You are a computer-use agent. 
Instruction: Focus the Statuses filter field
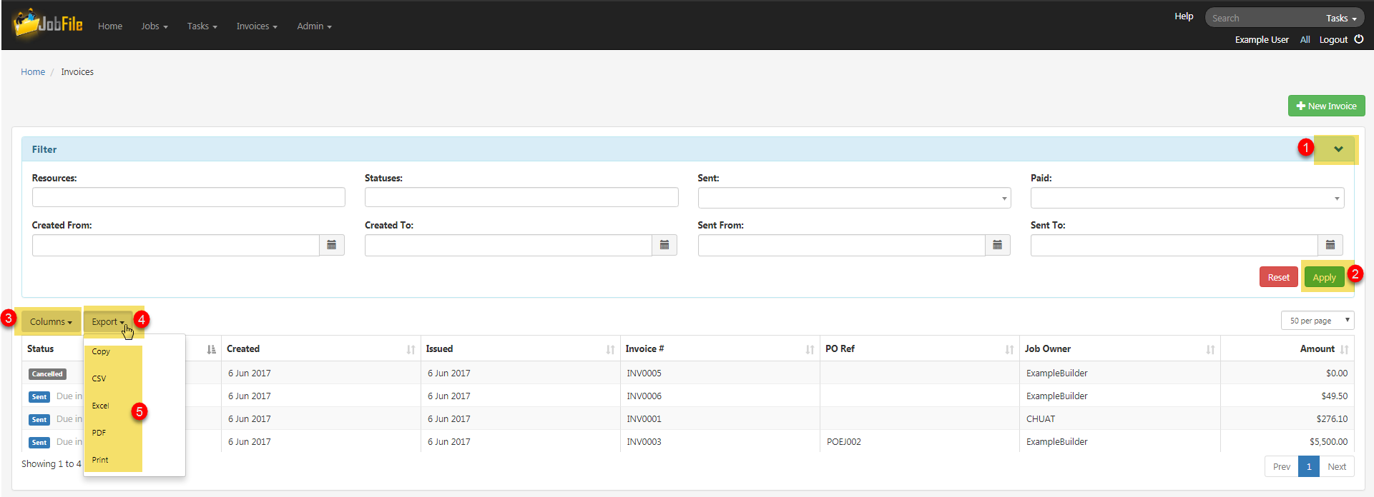(x=521, y=197)
